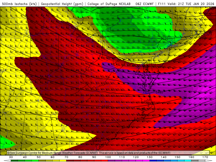Click the 120 value on color scale

(136, 157)
